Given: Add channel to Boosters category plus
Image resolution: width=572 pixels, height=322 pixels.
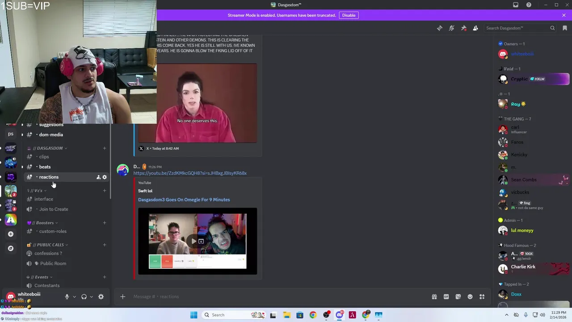Looking at the screenshot, I should (105, 223).
